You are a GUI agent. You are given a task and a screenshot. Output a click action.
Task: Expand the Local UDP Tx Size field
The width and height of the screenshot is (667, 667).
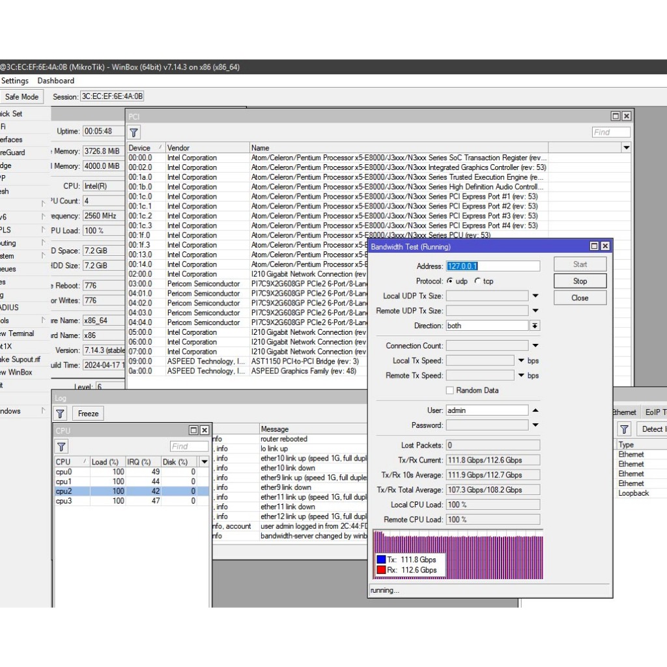[535, 296]
